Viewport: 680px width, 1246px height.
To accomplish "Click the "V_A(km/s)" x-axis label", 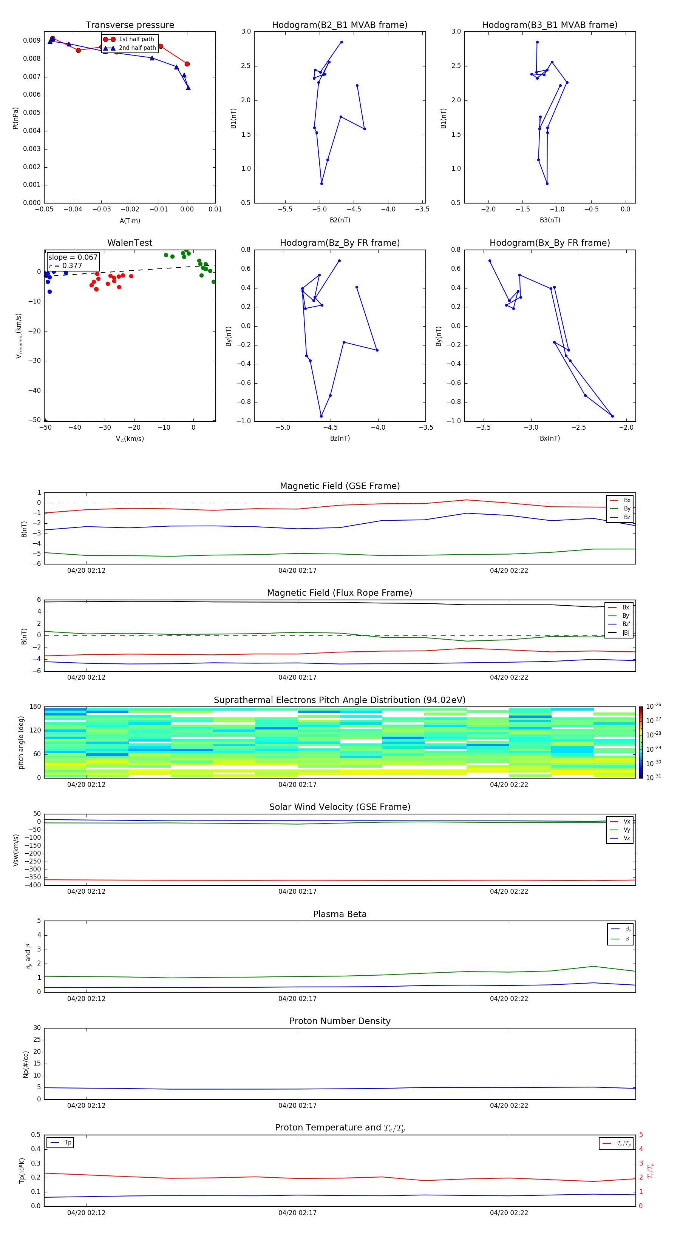I will click(x=130, y=439).
